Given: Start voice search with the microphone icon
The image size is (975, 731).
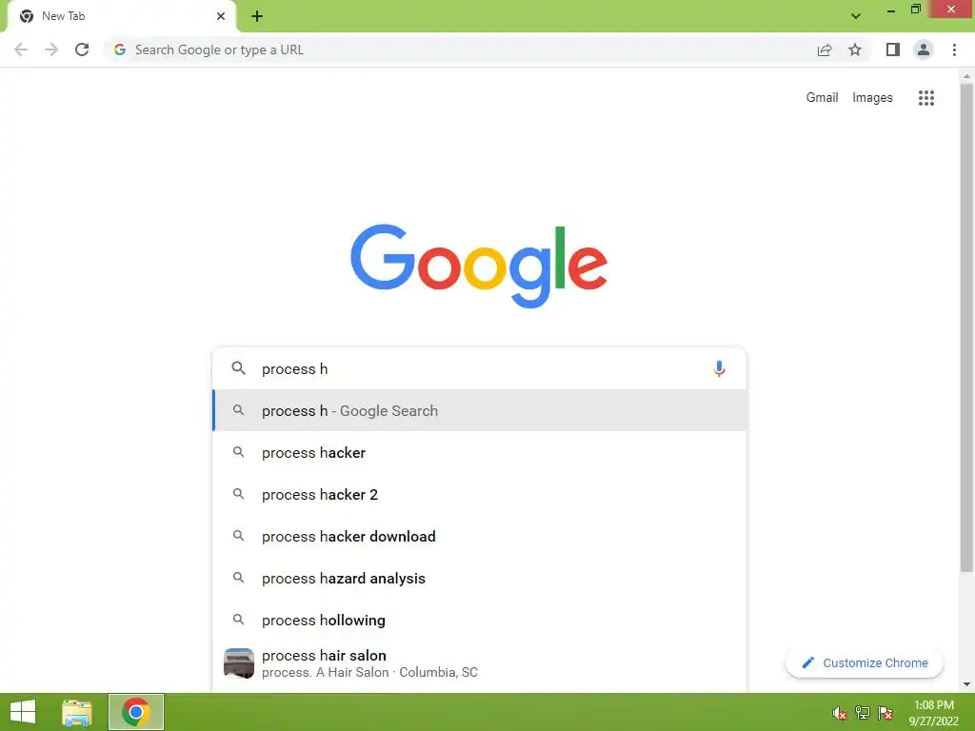Looking at the screenshot, I should 719,368.
